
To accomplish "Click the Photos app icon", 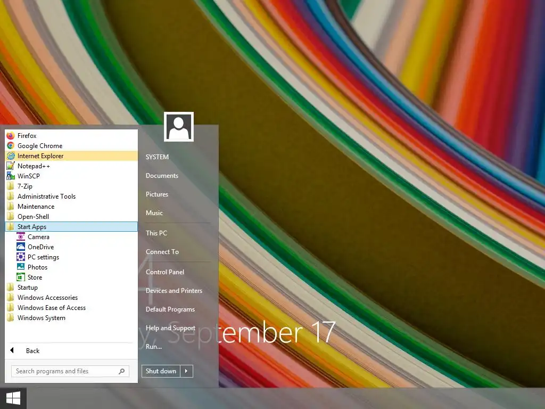I will [21, 267].
